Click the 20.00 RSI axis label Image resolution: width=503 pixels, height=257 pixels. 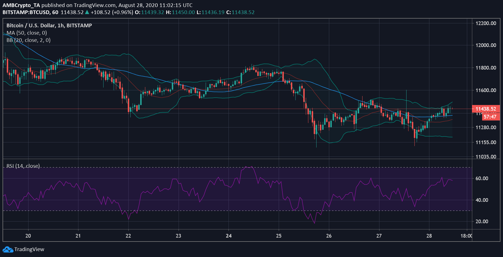tap(482, 222)
